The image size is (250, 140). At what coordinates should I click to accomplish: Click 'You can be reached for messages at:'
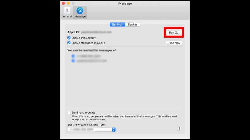(x=92, y=50)
